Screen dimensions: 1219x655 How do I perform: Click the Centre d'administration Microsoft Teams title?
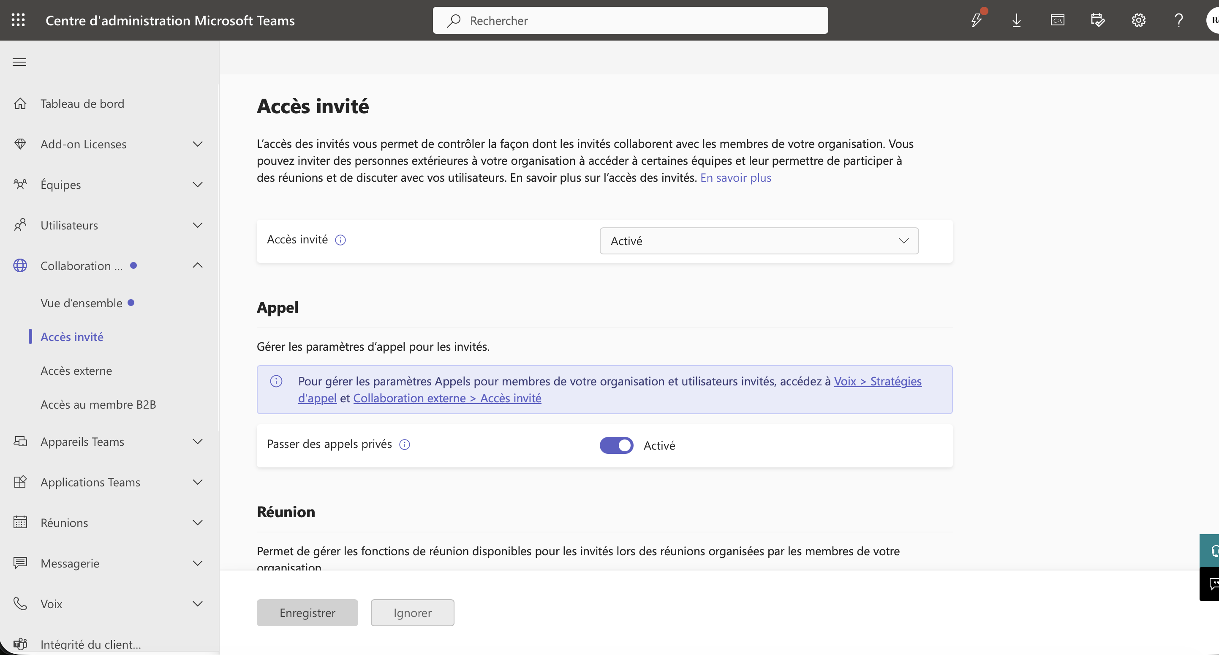click(170, 20)
